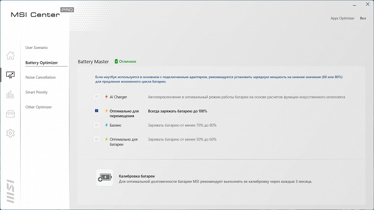Click the Apps Optimizer label
374x210 pixels.
point(342,18)
